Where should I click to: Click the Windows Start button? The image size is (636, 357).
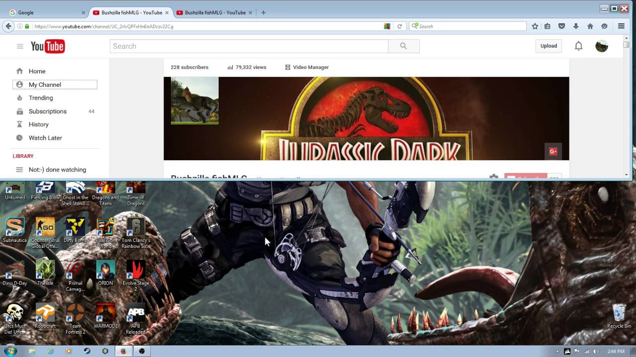[x=10, y=351]
